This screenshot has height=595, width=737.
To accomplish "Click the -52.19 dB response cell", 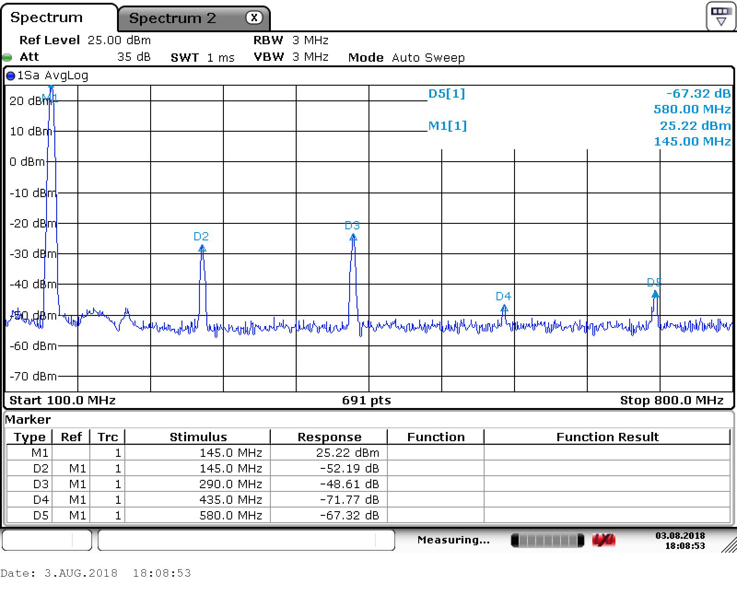I will coord(329,468).
